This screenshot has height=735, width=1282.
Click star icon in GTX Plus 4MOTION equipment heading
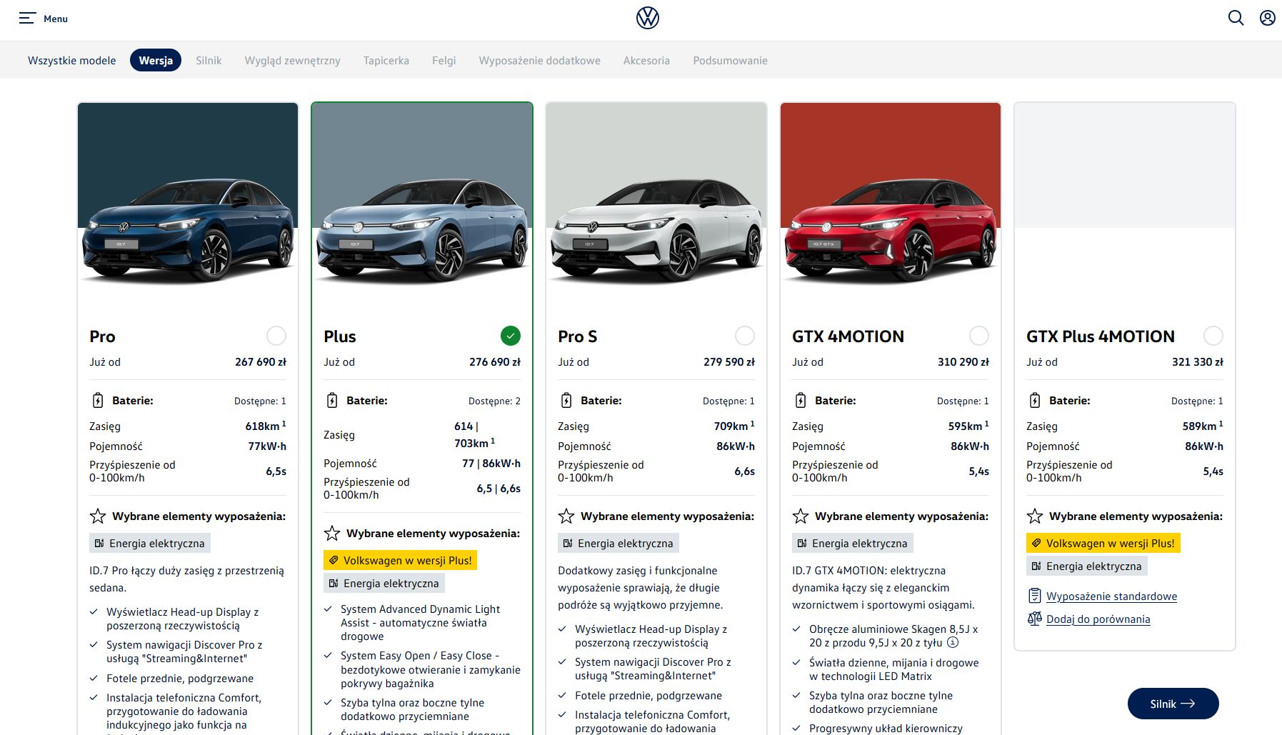point(1035,516)
